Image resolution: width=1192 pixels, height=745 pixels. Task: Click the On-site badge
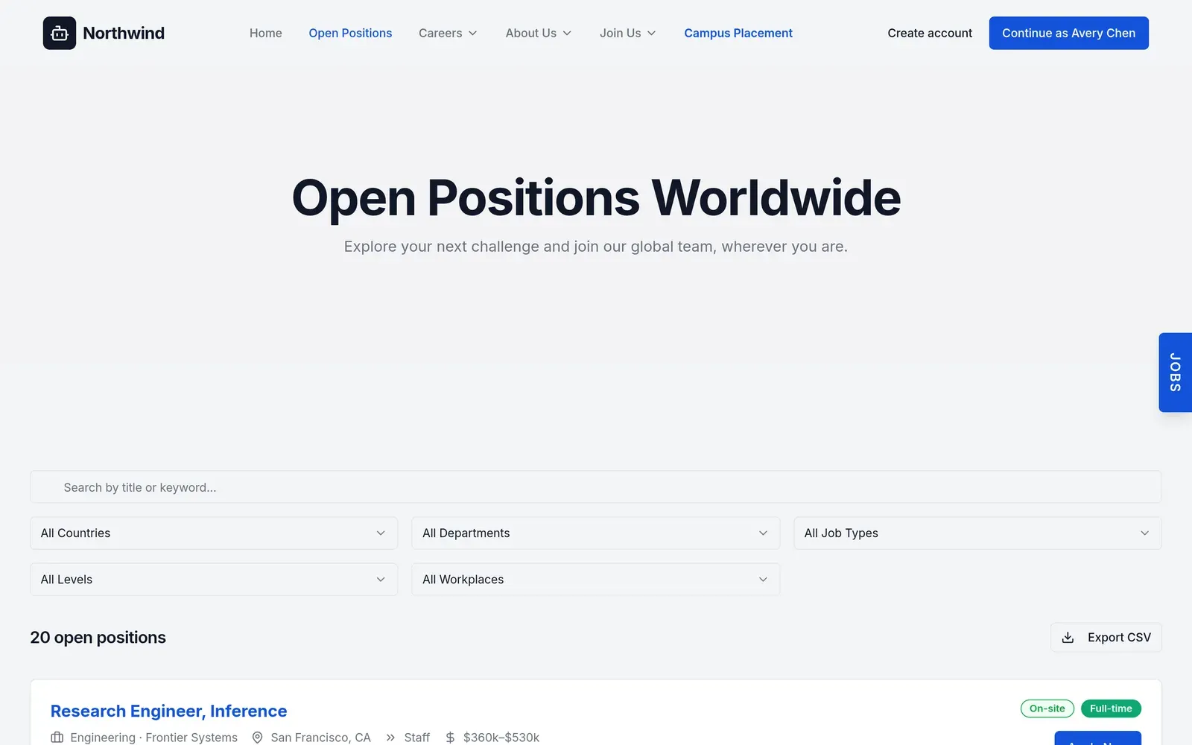point(1047,708)
